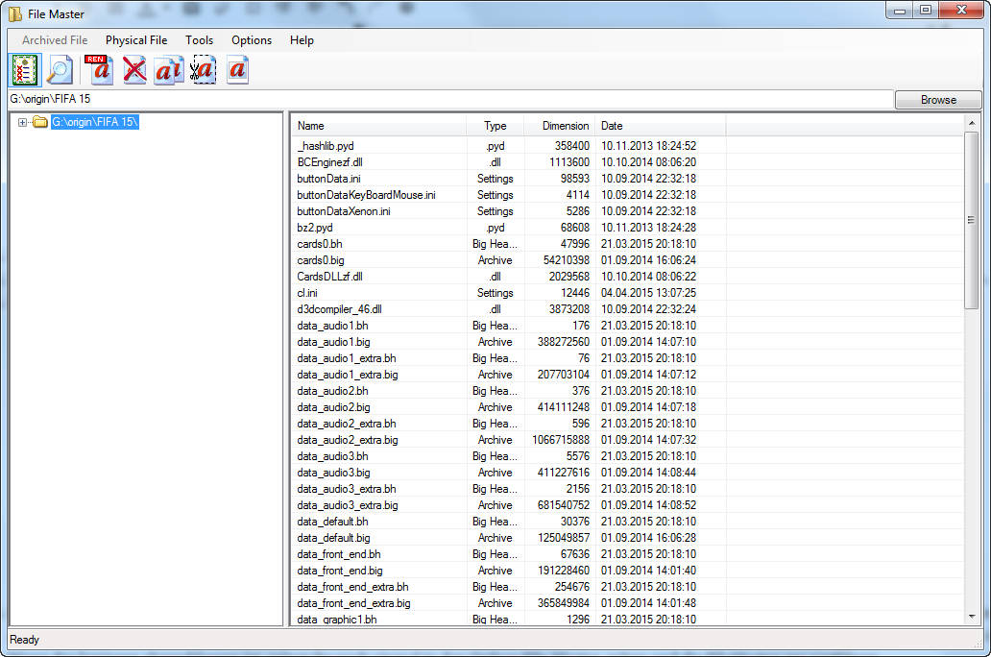Select buttonDataKeyBoardMouse.ini file
Image resolution: width=991 pixels, height=657 pixels.
click(x=366, y=195)
